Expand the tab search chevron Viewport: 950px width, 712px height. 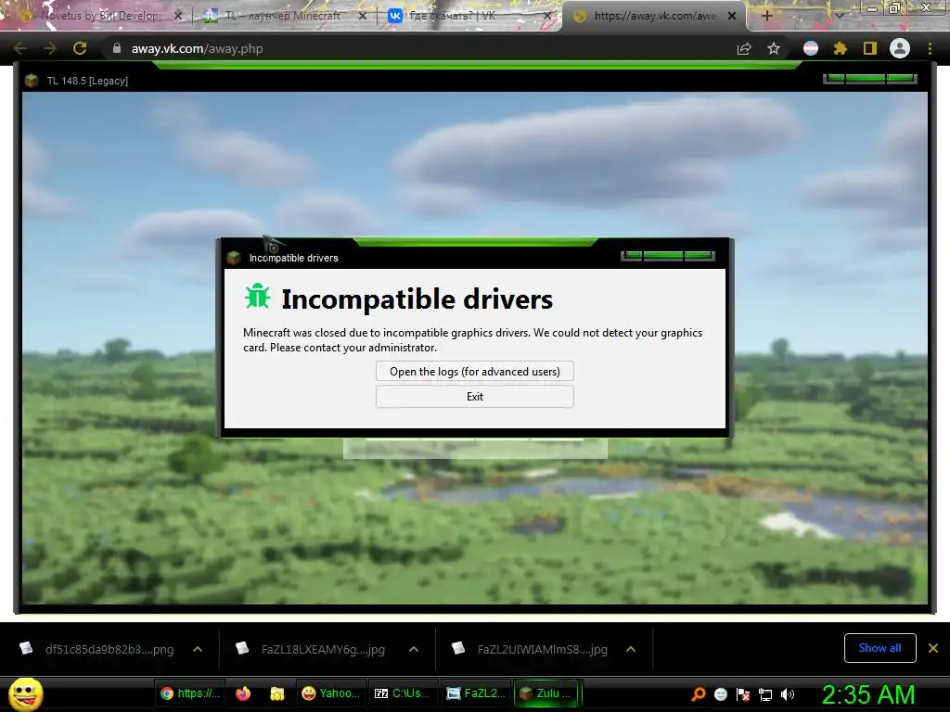click(x=839, y=16)
